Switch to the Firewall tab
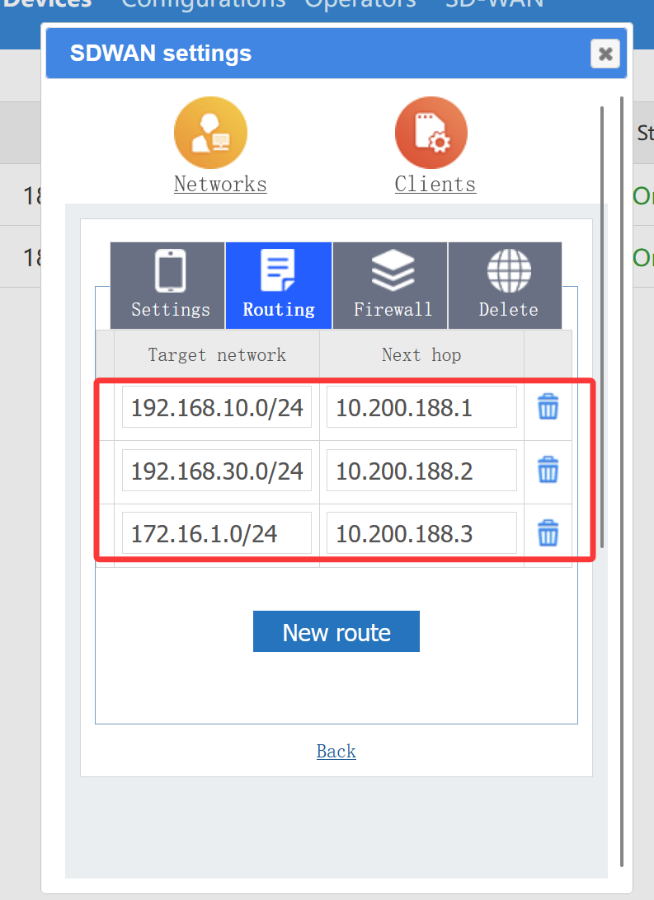 (390, 285)
